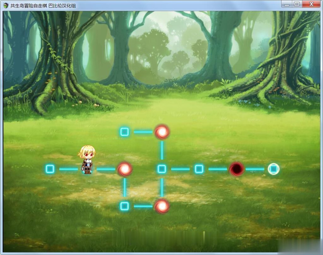
Task: Minimize the game window
Action: (286, 4)
